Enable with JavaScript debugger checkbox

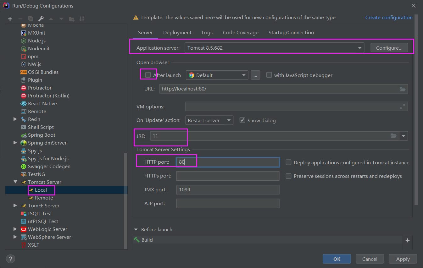click(x=269, y=75)
